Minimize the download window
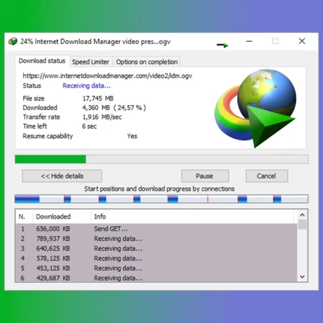The width and height of the screenshot is (323, 323). click(249, 41)
